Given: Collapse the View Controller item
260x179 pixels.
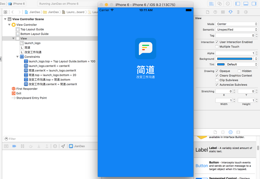Looking at the screenshot, I should [9, 25].
